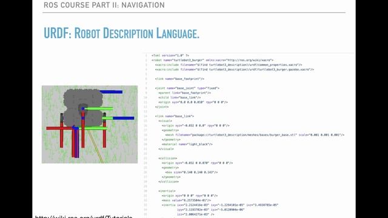Click the link name="base_footprint" code line
The image size is (388, 218).
point(179,79)
